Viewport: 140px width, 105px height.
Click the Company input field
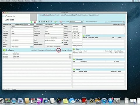(x=22, y=36)
